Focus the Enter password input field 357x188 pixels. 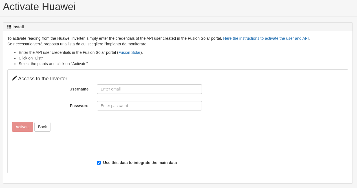[149, 106]
